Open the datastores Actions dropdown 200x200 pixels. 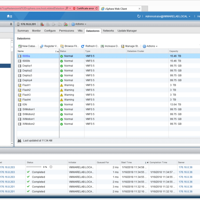click(x=150, y=46)
